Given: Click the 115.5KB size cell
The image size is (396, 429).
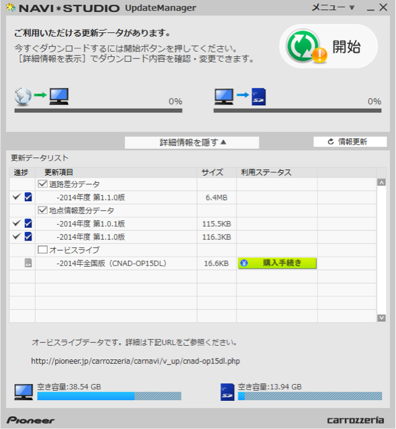Looking at the screenshot, I should (217, 224).
